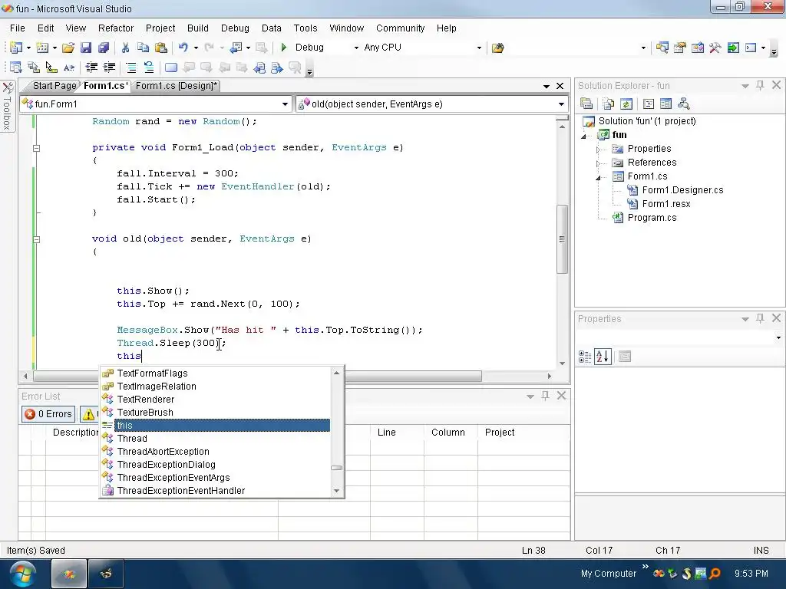Click the Save All icon

pyautogui.click(x=104, y=48)
